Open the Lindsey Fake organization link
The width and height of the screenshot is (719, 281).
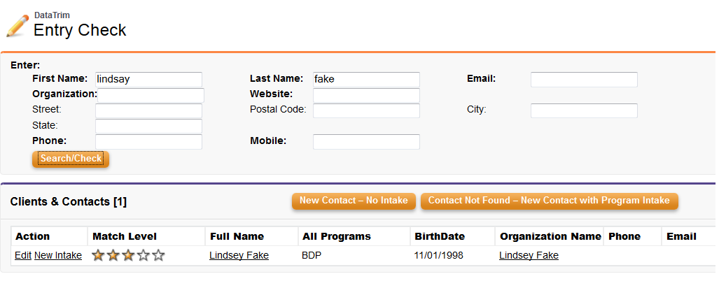click(x=529, y=255)
